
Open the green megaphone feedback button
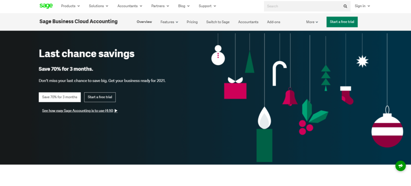point(400,166)
